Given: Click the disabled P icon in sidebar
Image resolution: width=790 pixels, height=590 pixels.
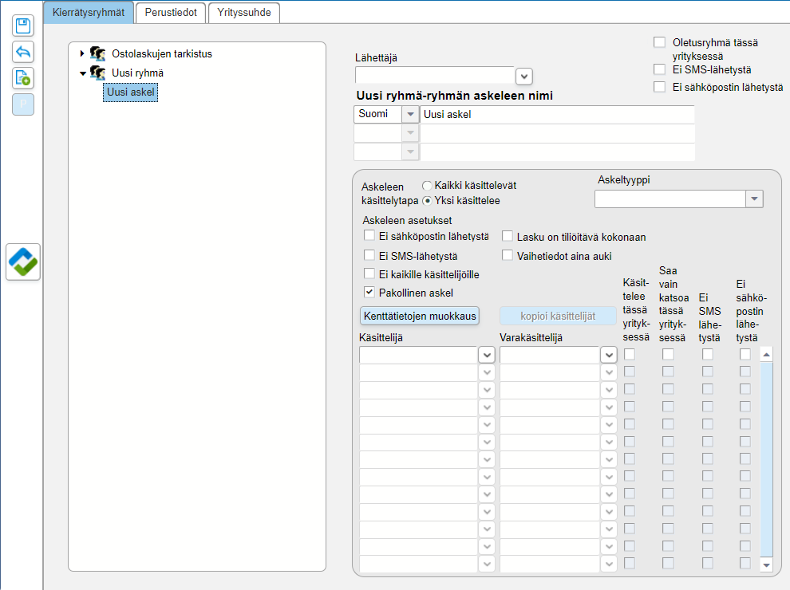Looking at the screenshot, I should tap(23, 104).
